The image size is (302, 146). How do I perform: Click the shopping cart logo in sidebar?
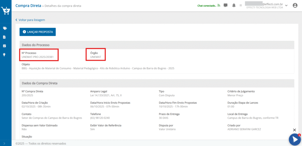pyautogui.click(x=6, y=10)
